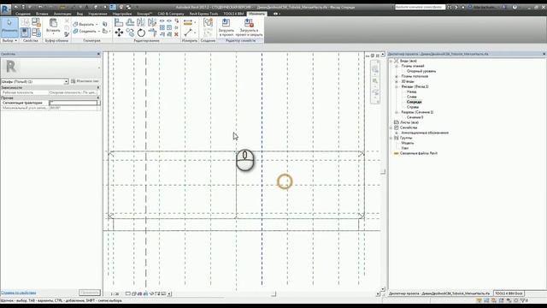This screenshot has height=308, width=547.
Task: Click the Measure between two references icon
Action: click(188, 23)
